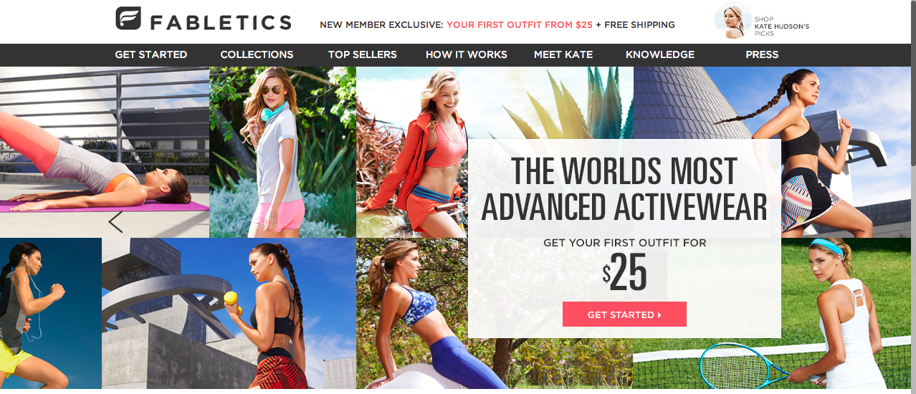Select the tennis player with racket photo
This screenshot has height=394, width=916.
point(774,313)
